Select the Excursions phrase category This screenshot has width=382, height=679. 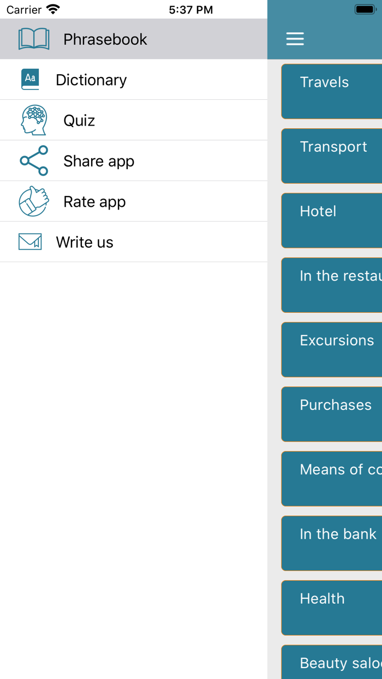click(332, 349)
